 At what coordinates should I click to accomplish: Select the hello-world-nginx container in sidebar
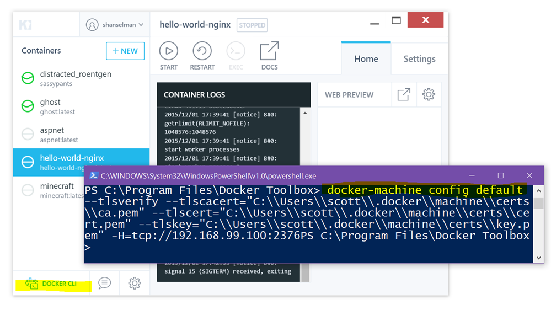coord(81,162)
